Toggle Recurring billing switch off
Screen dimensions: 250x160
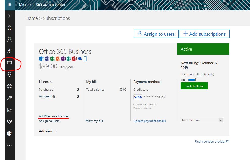(x=192, y=80)
